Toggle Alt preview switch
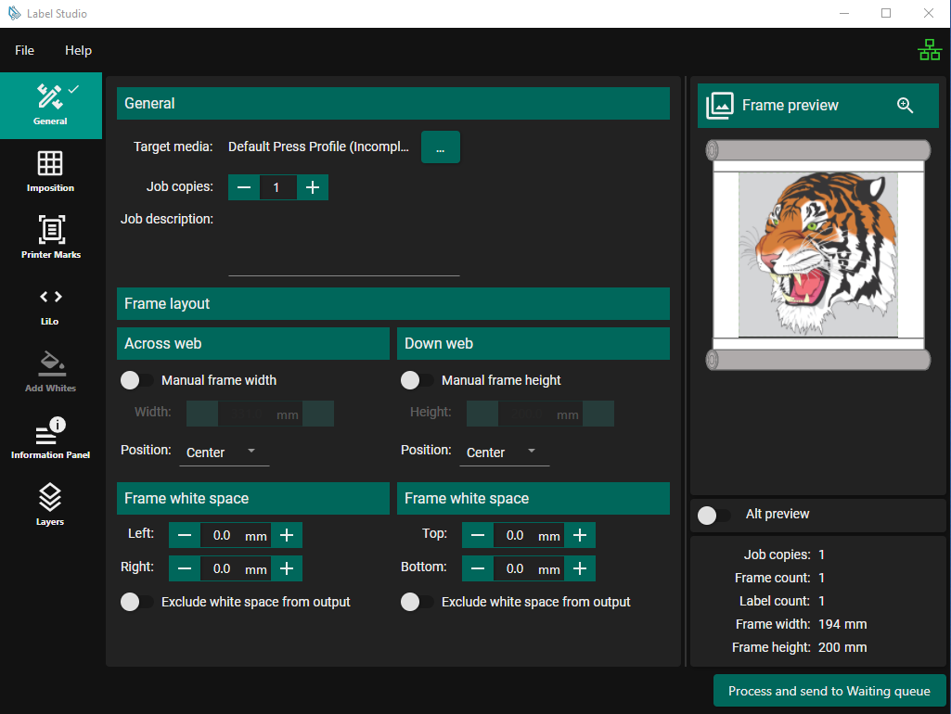951x714 pixels. 714,515
